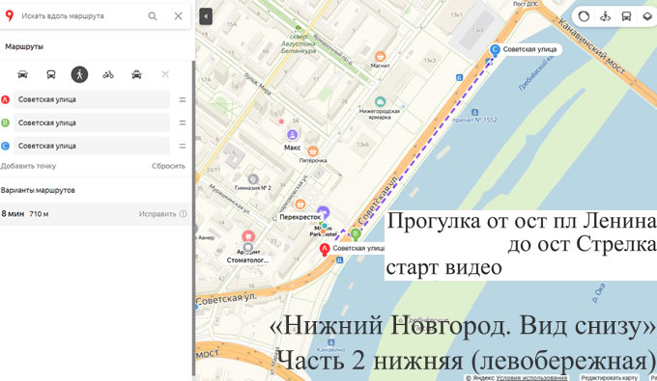The image size is (657, 381).
Task: Click the point B address input field
Action: coord(92,122)
